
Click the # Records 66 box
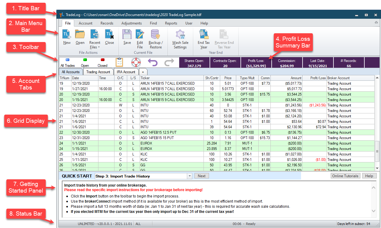click(349, 63)
